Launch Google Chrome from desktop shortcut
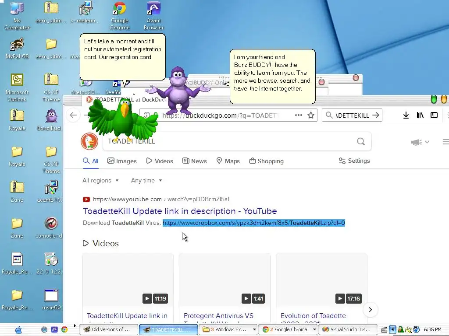This screenshot has height=336, width=449. [119, 15]
